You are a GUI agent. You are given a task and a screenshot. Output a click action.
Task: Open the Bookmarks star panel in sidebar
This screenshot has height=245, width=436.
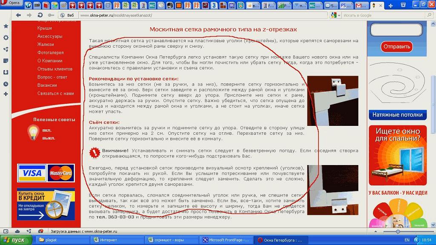click(x=6, y=26)
